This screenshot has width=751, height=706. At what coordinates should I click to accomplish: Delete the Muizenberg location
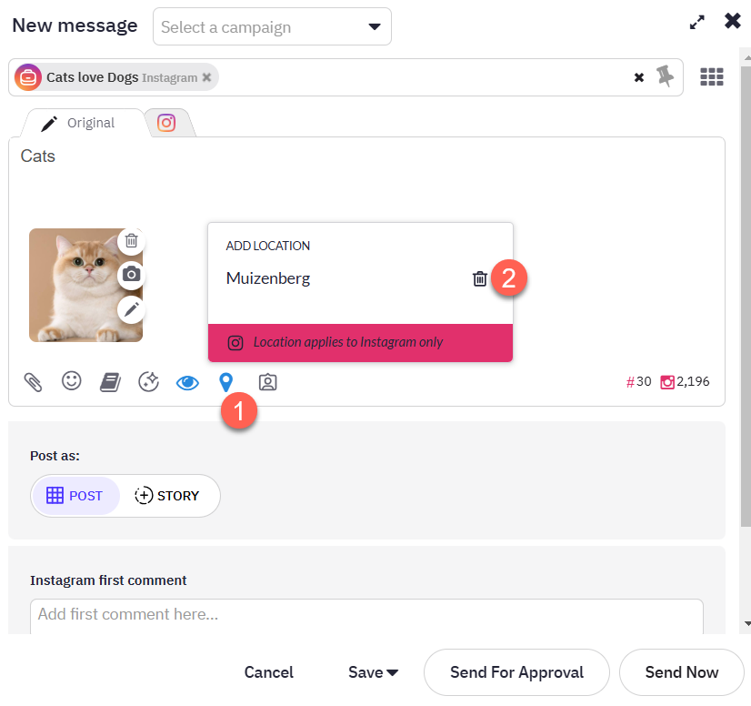479,278
